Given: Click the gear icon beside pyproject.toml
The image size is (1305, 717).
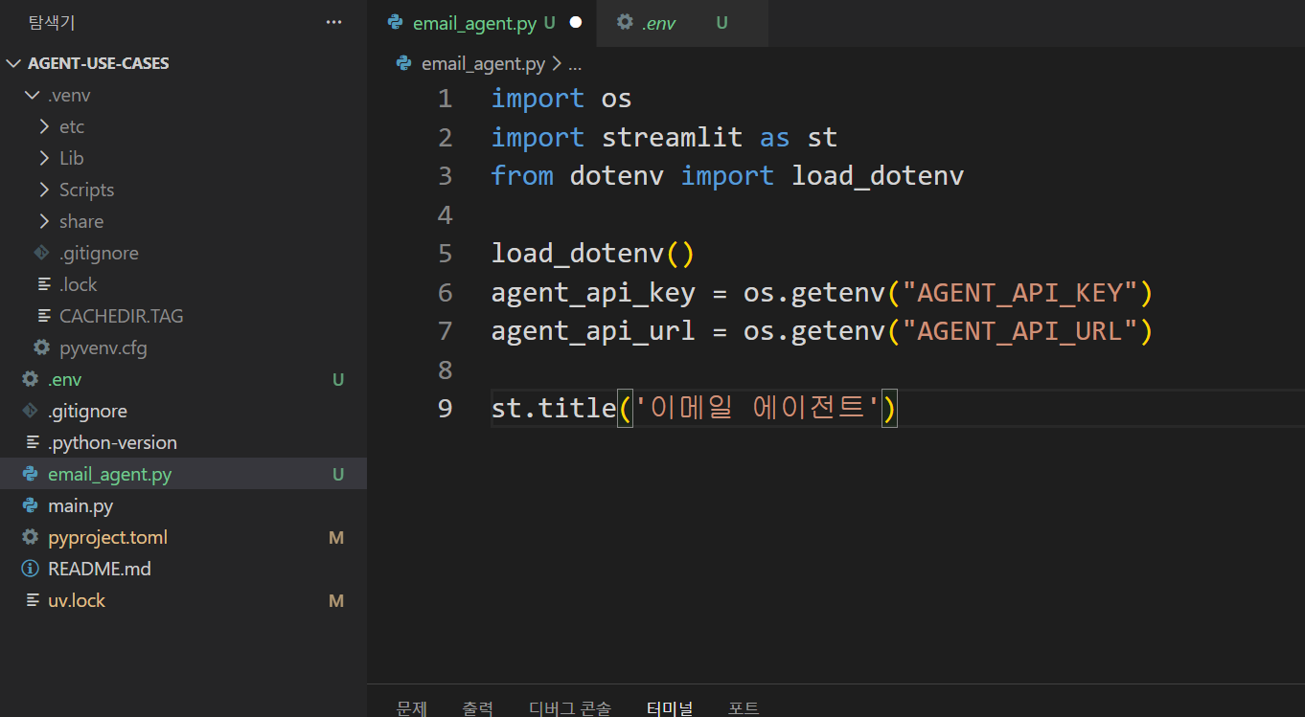Looking at the screenshot, I should pyautogui.click(x=30, y=537).
